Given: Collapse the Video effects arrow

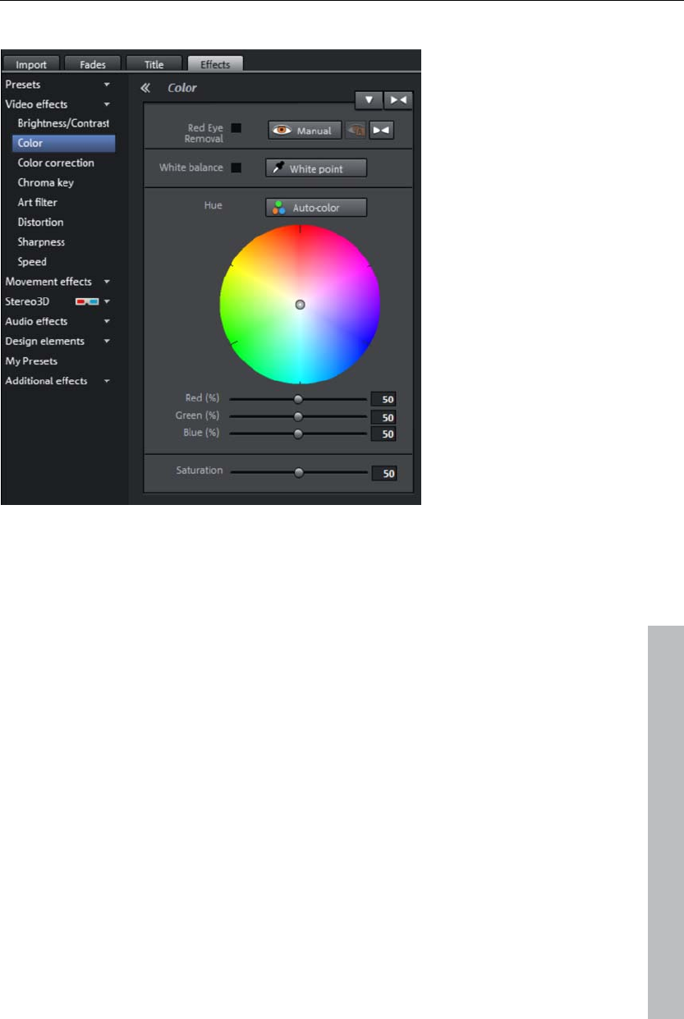Looking at the screenshot, I should (107, 104).
